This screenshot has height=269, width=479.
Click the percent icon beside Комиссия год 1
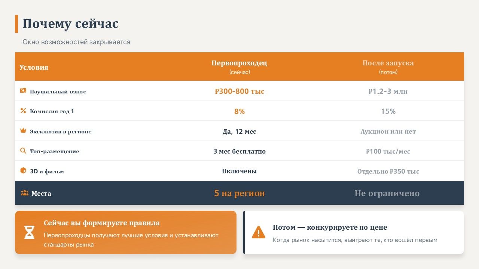coord(23,111)
